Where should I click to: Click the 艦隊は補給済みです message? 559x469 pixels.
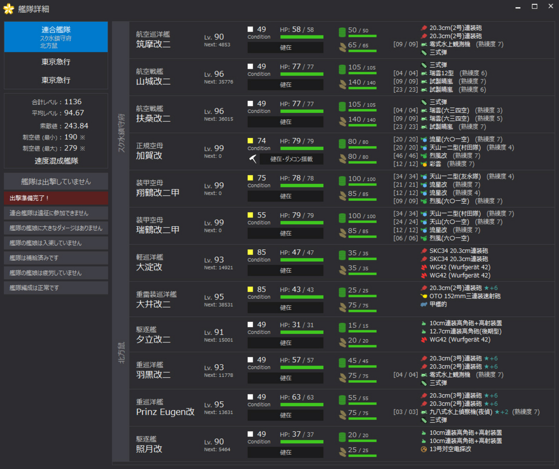pyautogui.click(x=56, y=258)
